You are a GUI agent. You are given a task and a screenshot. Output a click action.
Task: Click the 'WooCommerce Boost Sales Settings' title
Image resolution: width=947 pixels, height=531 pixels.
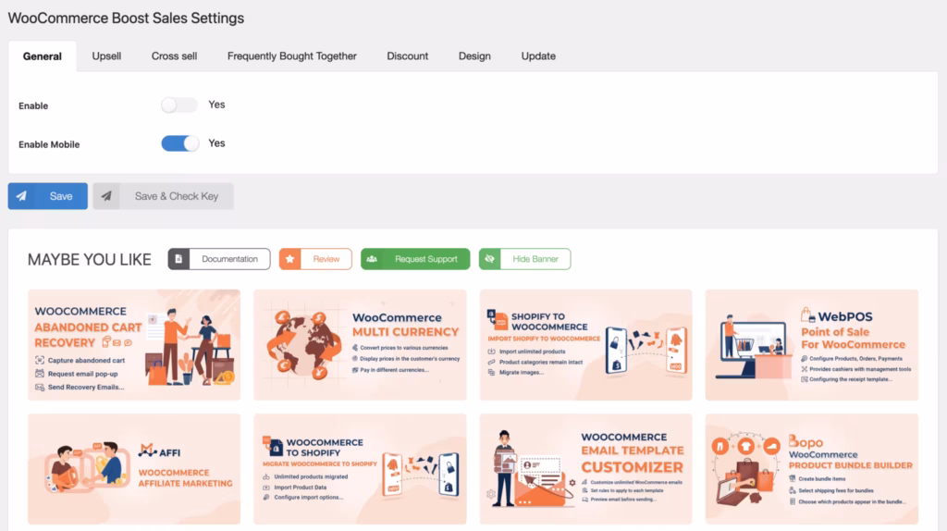(126, 19)
